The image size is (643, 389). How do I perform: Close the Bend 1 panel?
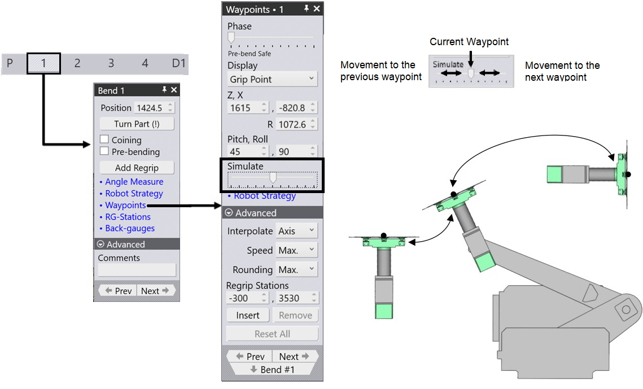pyautogui.click(x=174, y=90)
